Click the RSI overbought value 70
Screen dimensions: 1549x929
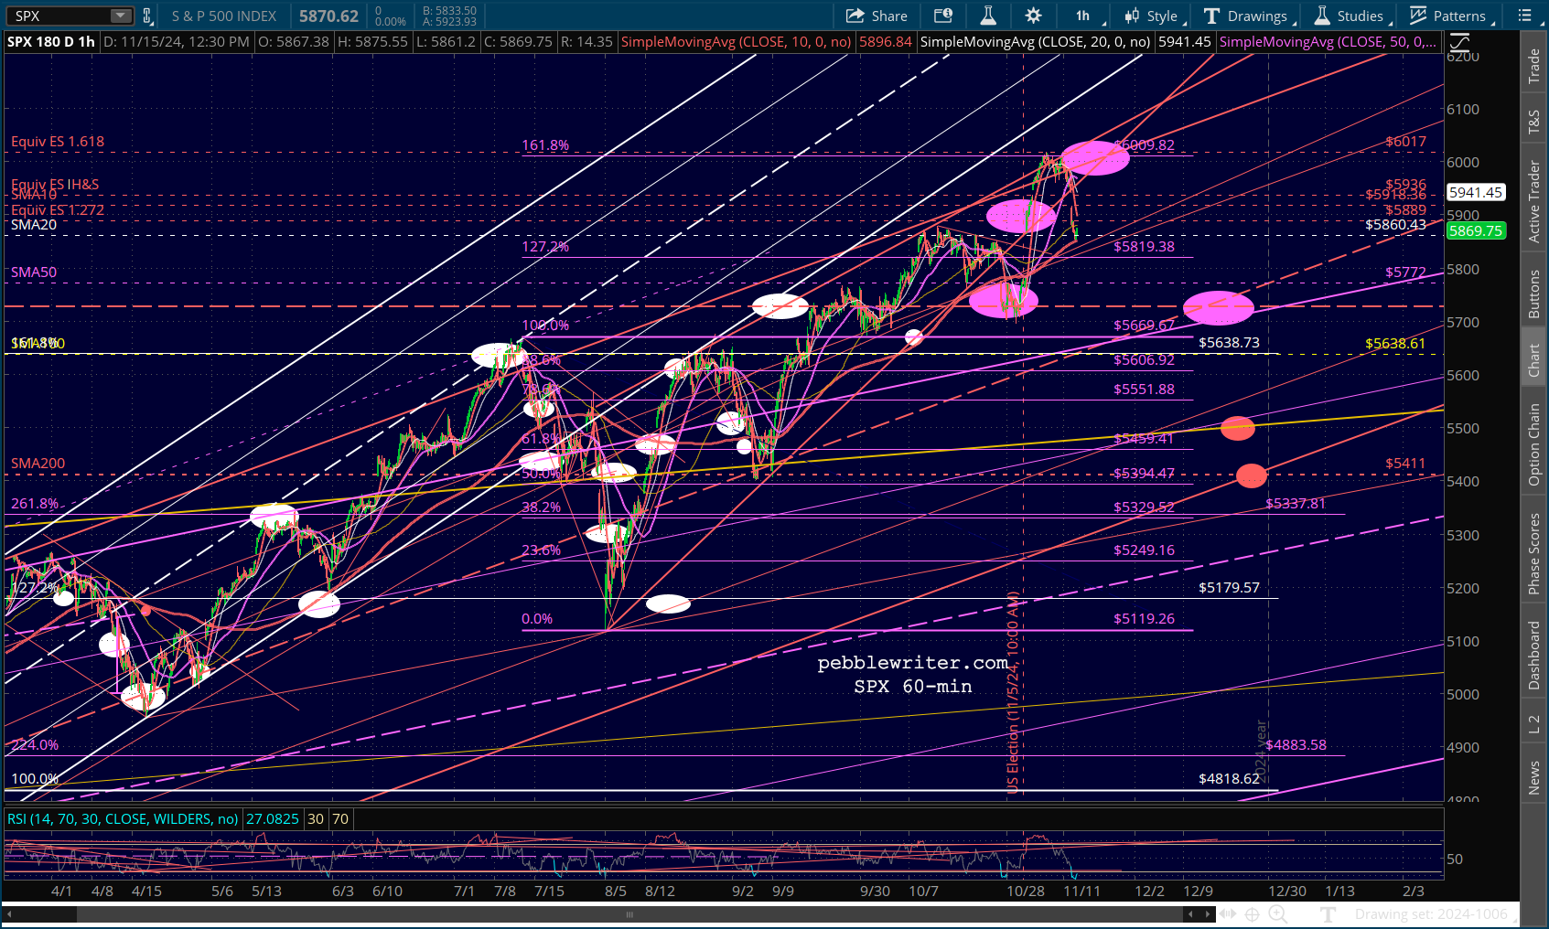click(x=340, y=819)
